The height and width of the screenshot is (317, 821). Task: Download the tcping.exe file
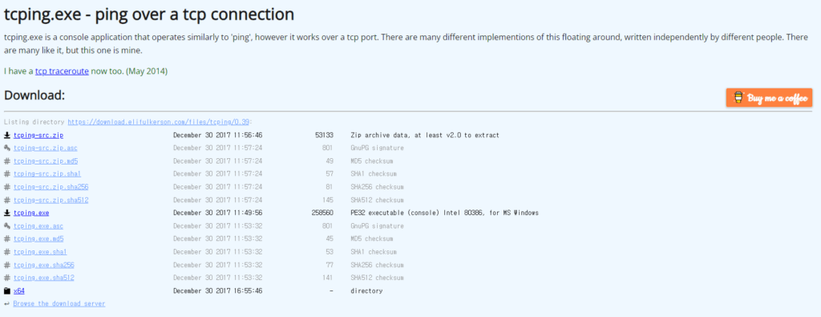tap(31, 213)
